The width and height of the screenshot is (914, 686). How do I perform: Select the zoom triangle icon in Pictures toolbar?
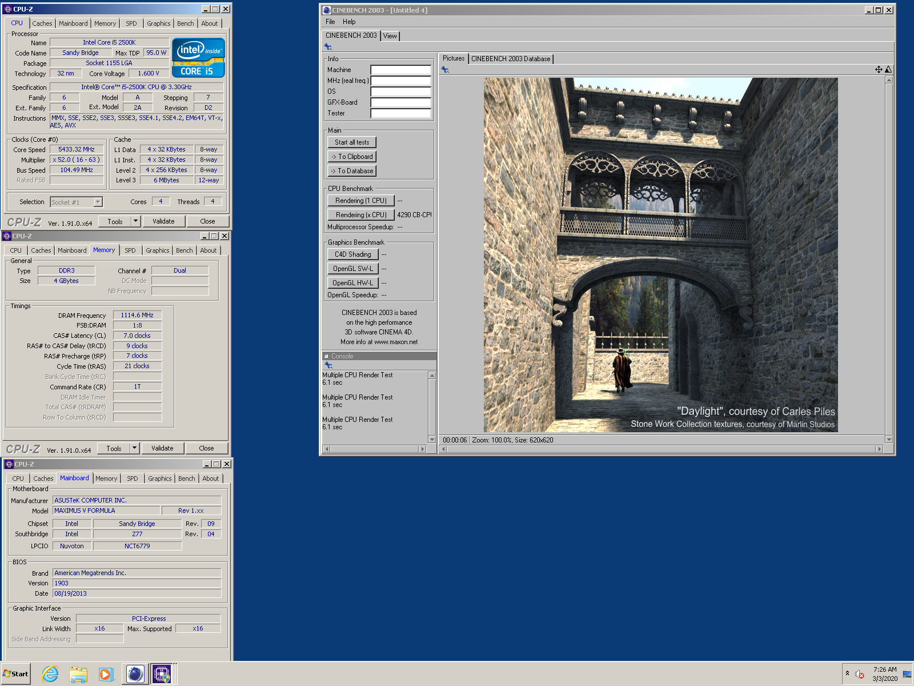[888, 70]
